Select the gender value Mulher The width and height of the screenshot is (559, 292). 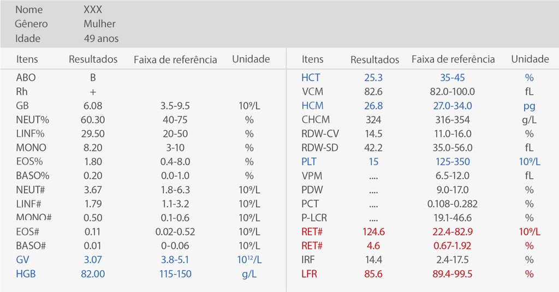click(x=99, y=24)
